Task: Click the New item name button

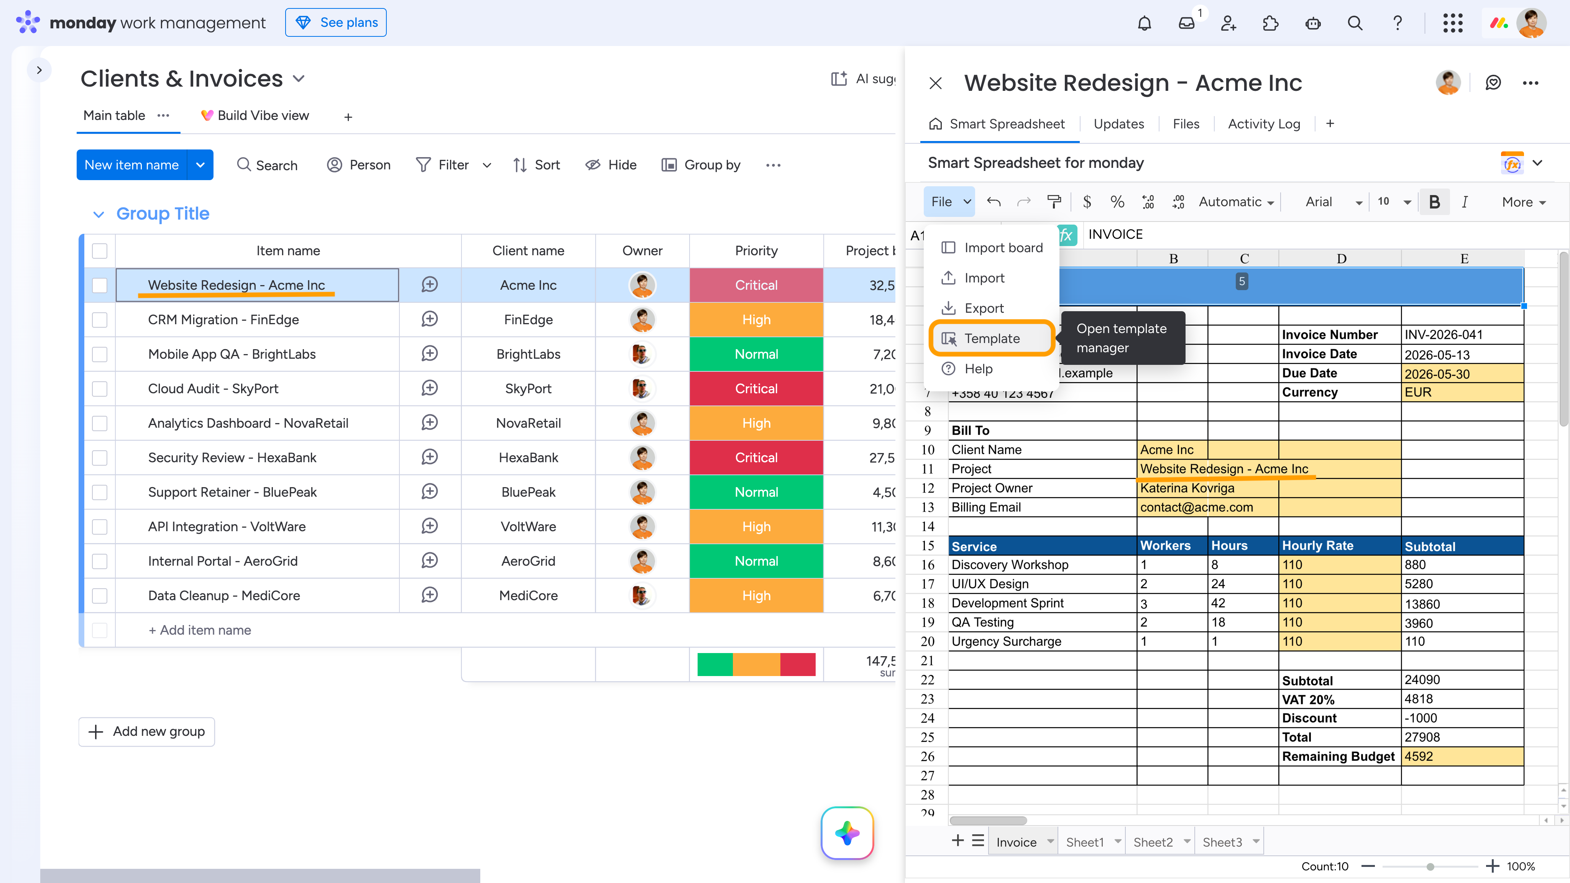Action: pyautogui.click(x=131, y=164)
